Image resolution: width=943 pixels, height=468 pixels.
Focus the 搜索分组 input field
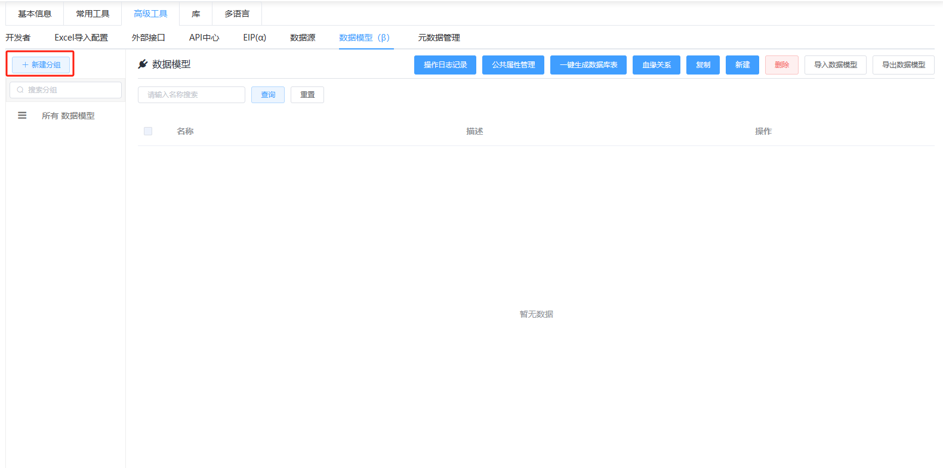coord(66,90)
